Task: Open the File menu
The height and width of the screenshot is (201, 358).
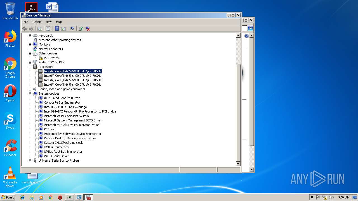Action: click(26, 22)
